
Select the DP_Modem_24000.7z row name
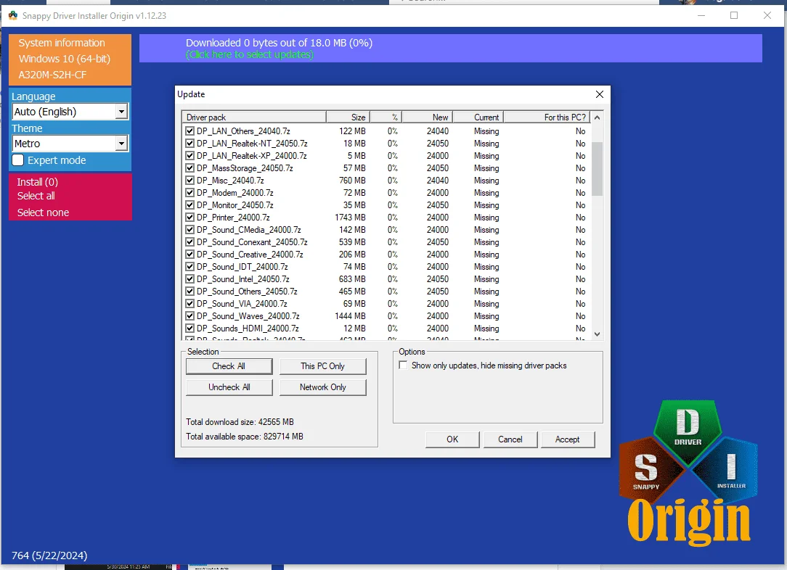pos(235,192)
